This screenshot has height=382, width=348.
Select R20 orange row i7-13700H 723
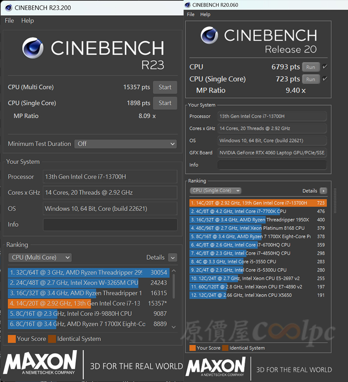(x=258, y=203)
